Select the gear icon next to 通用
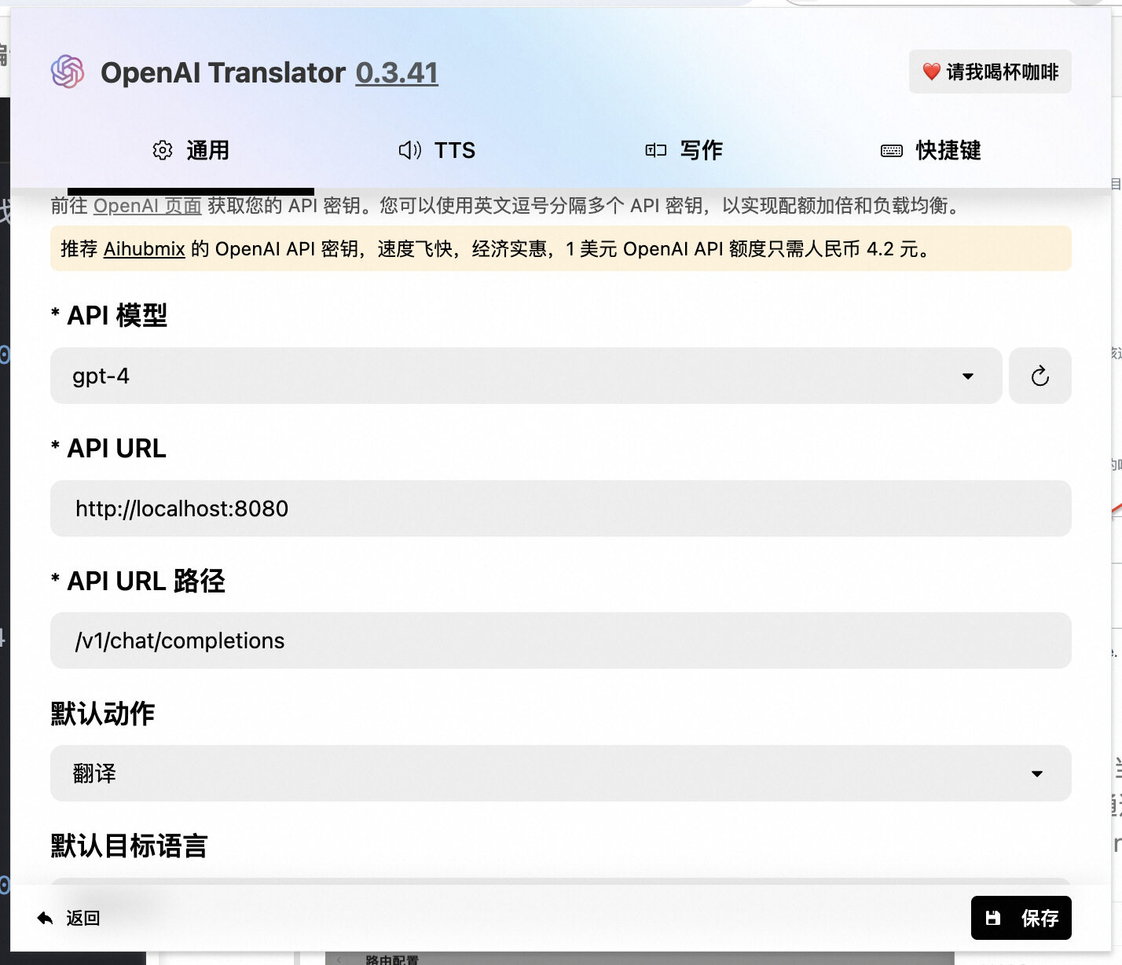 [163, 150]
